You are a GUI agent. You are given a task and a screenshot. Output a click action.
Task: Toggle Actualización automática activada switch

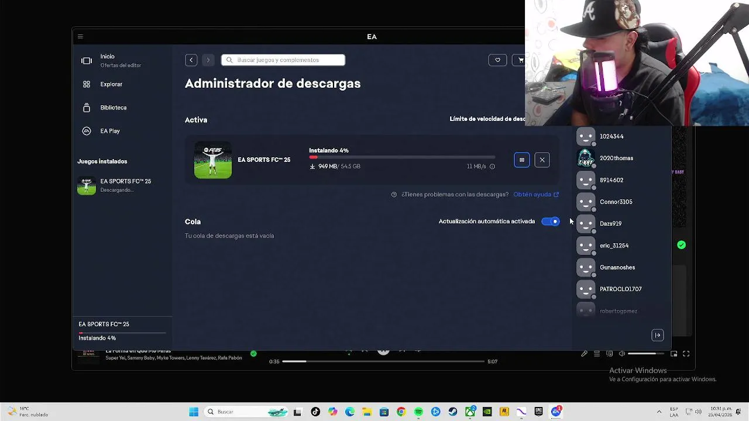[551, 222]
